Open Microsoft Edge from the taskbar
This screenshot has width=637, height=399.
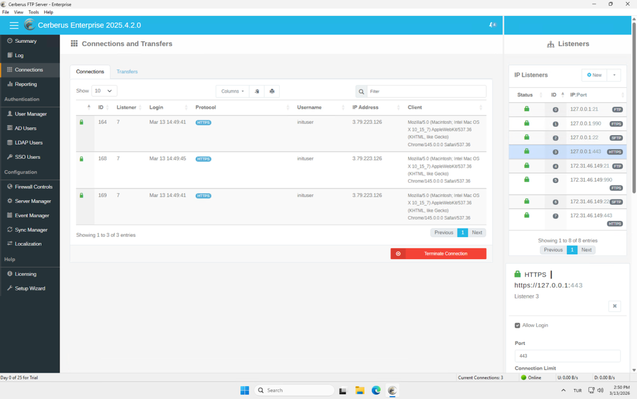click(x=376, y=391)
